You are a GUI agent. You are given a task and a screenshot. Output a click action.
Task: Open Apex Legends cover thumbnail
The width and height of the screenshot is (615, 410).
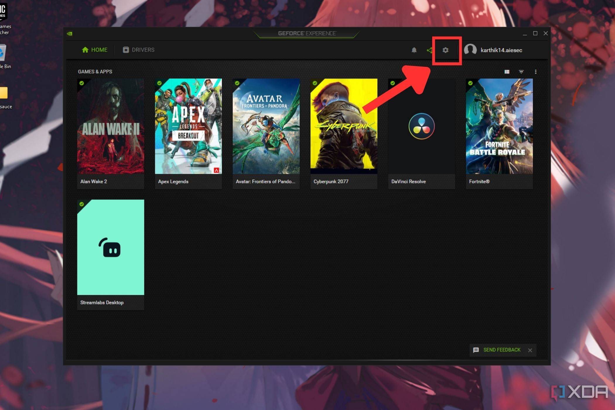click(x=188, y=126)
